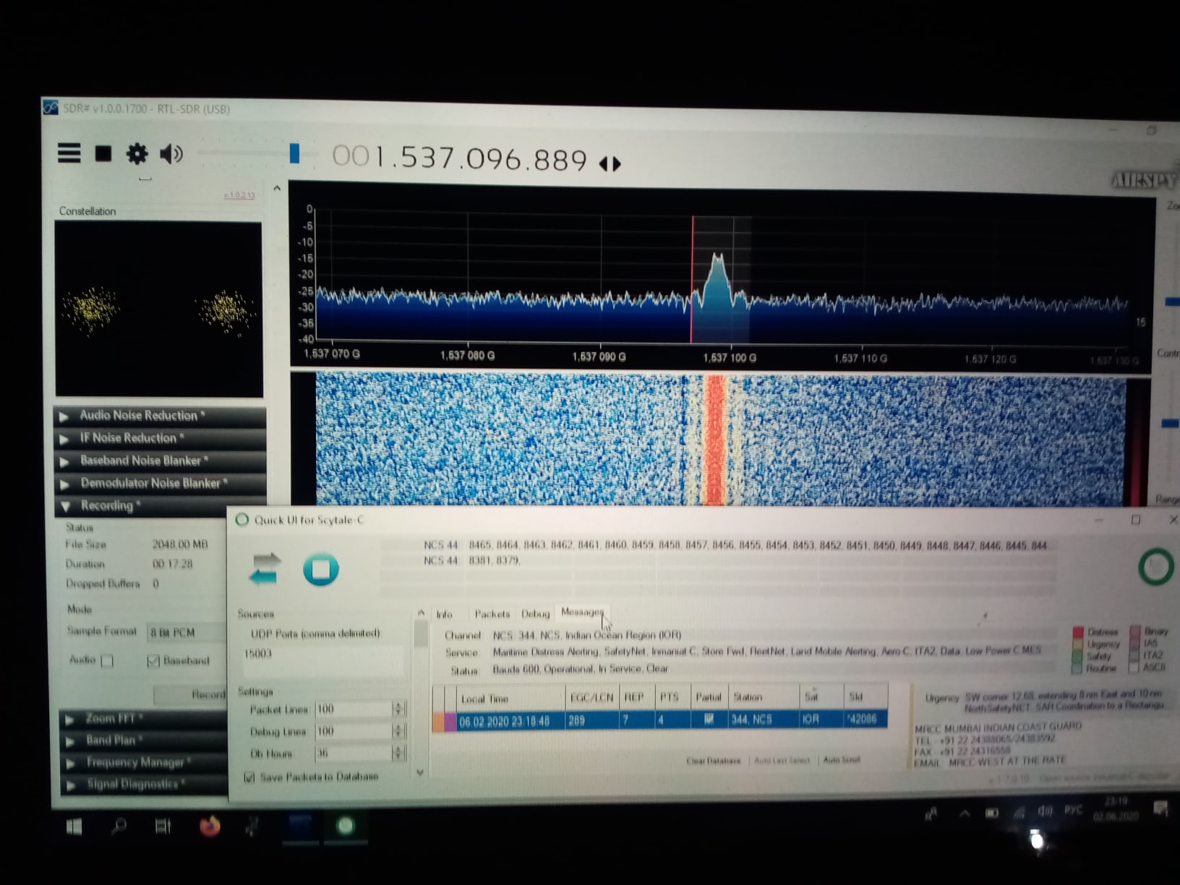Image resolution: width=1180 pixels, height=885 pixels.
Task: Toggle the Audio recording checkbox
Action: pyautogui.click(x=108, y=661)
